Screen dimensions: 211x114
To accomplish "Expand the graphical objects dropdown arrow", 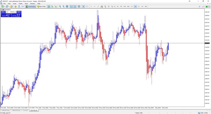I will pyautogui.click(x=114, y=7).
